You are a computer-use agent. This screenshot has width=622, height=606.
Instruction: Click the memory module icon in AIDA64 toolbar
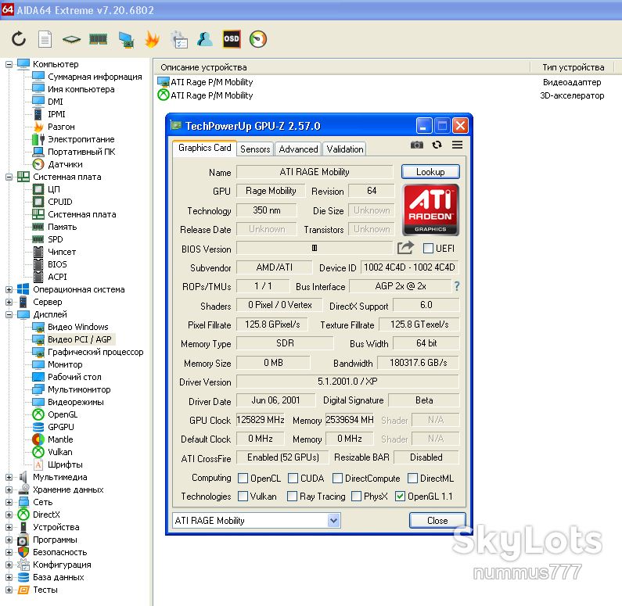coord(98,39)
